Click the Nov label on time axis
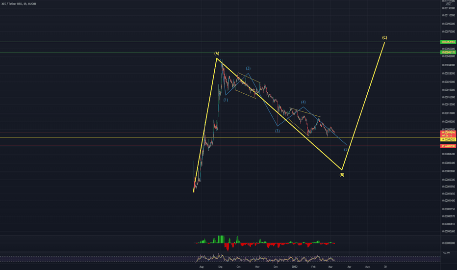This screenshot has height=270, width=457. (x=257, y=267)
